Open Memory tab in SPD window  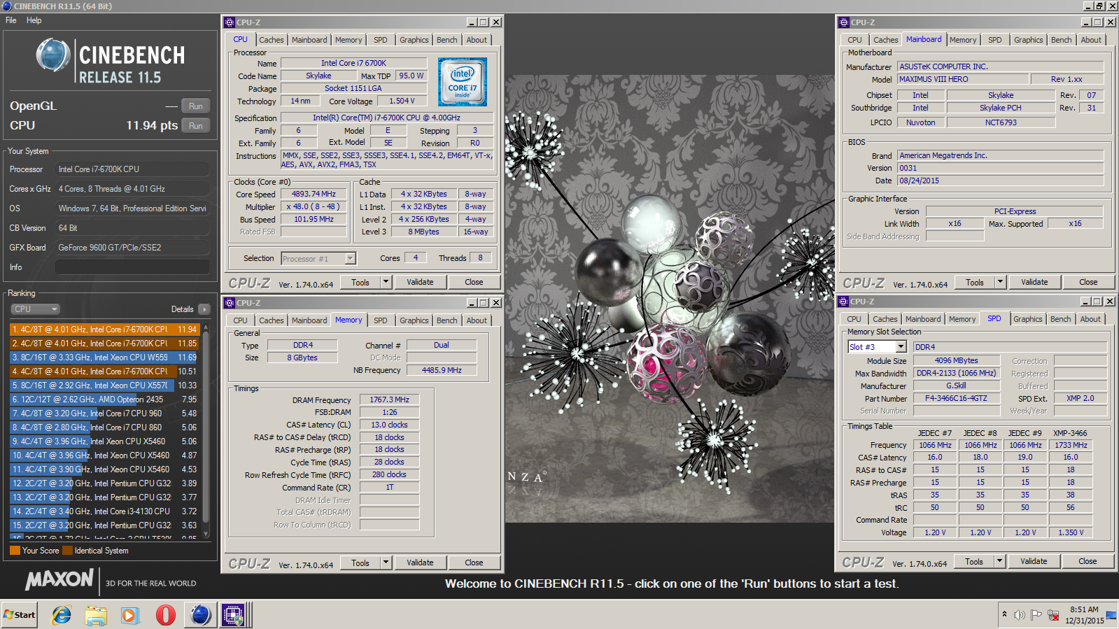[x=962, y=319]
